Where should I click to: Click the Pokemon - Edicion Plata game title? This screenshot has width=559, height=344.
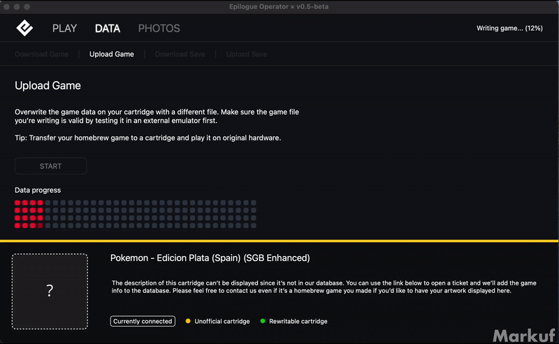[210, 257]
